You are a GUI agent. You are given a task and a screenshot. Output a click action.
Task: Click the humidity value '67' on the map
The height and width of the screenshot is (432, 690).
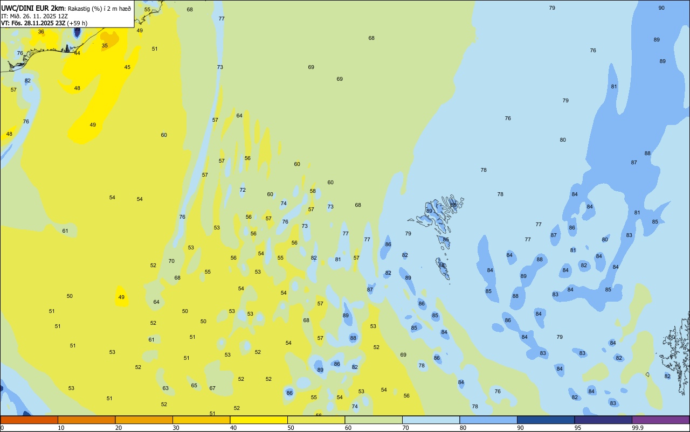pyautogui.click(x=212, y=388)
